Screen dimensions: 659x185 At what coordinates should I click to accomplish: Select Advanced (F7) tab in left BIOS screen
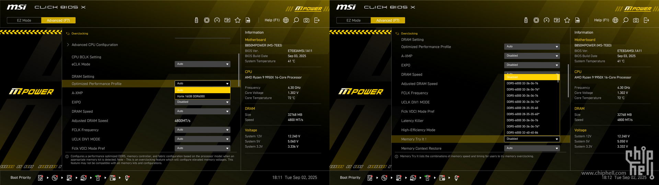(58, 20)
